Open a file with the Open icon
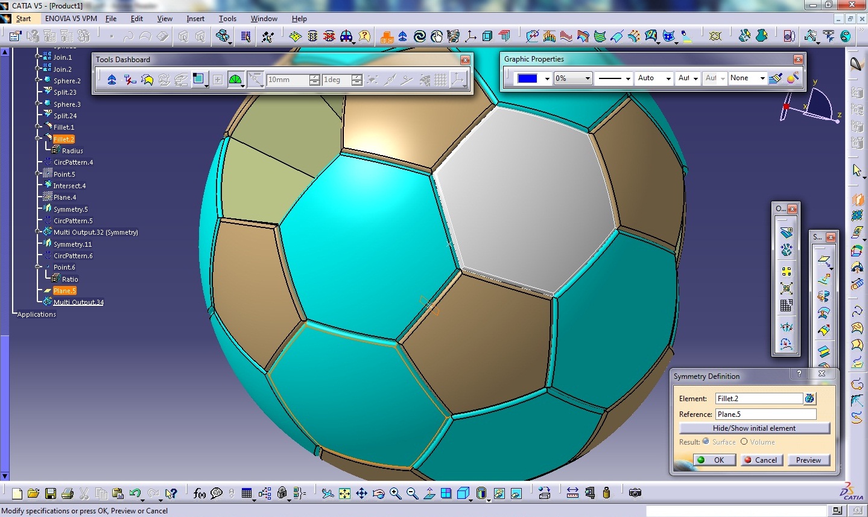The width and height of the screenshot is (868, 517). (34, 493)
